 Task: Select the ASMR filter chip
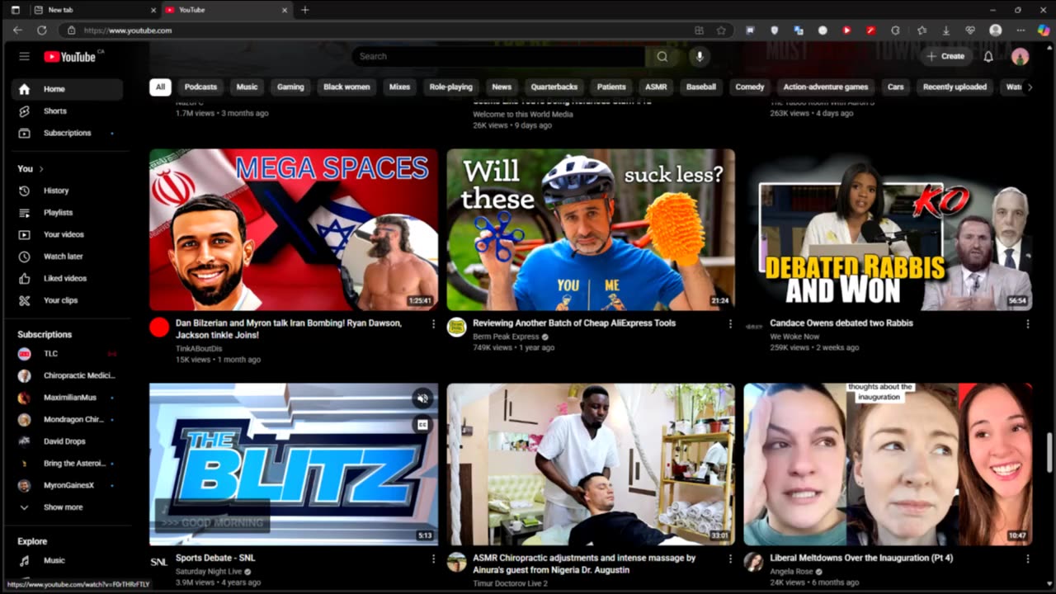pos(656,87)
